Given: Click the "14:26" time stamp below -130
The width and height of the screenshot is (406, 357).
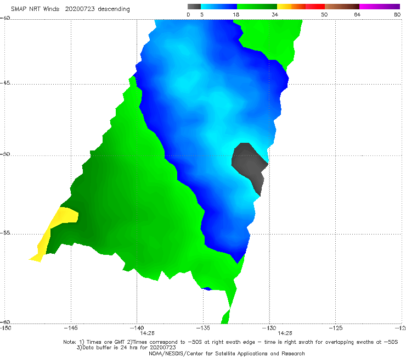Looking at the screenshot, I should pos(285,333).
